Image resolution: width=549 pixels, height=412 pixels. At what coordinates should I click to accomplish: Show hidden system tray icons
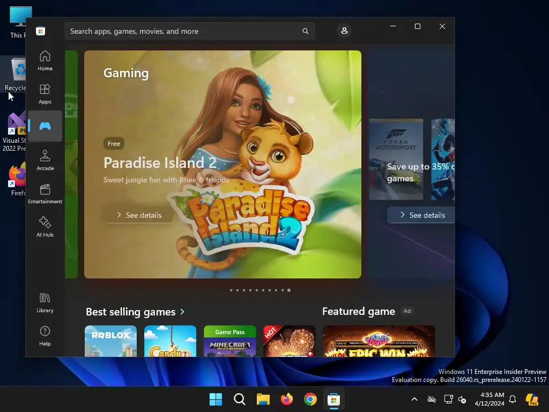point(414,399)
